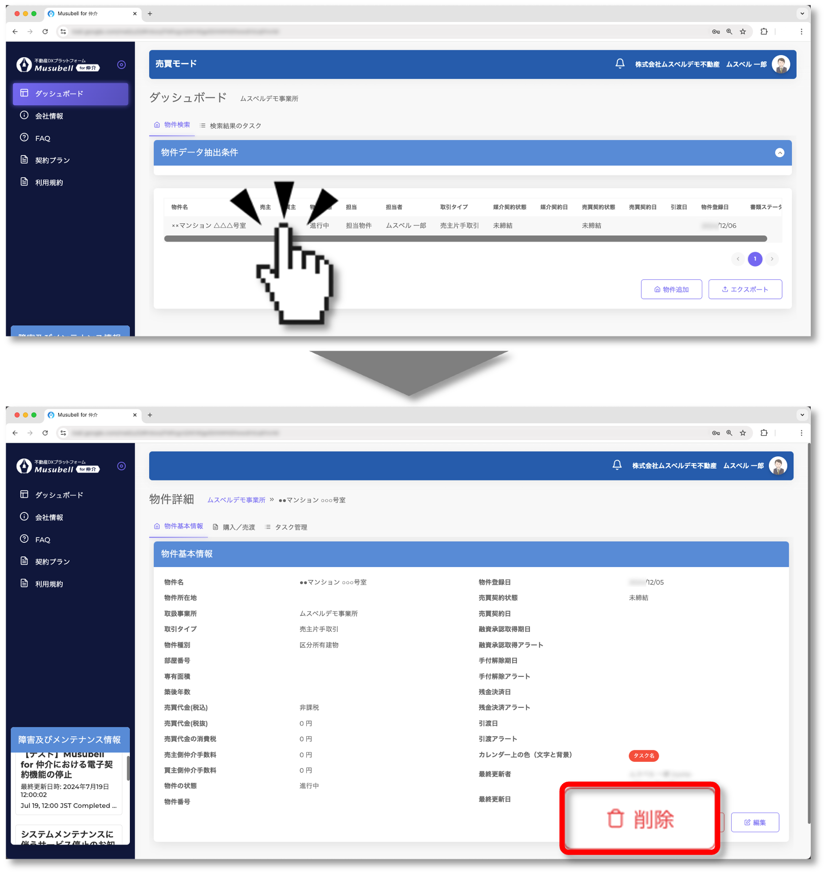Go to the previous page of property results
828x876 pixels.
point(738,259)
